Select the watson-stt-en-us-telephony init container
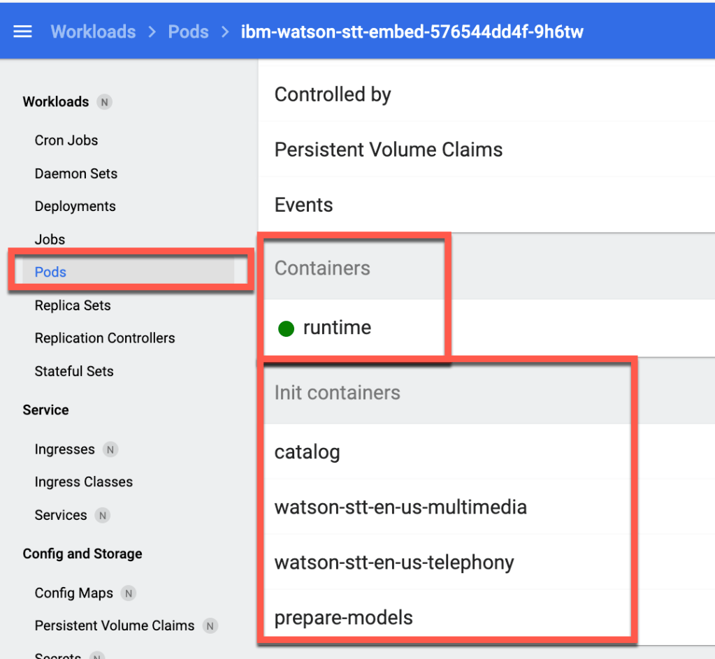Image resolution: width=715 pixels, height=659 pixels. (x=394, y=563)
